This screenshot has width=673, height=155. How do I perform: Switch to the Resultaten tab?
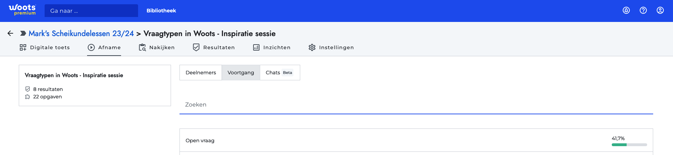click(x=214, y=47)
